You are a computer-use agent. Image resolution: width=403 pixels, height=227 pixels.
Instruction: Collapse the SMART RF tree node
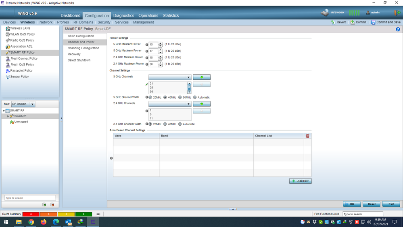pyautogui.click(x=4, y=111)
